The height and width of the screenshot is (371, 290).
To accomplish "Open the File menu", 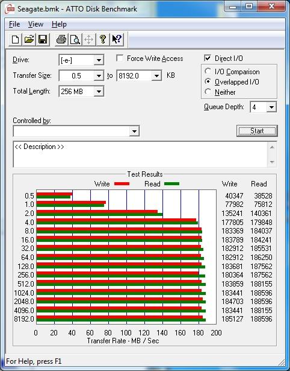I will [14, 24].
